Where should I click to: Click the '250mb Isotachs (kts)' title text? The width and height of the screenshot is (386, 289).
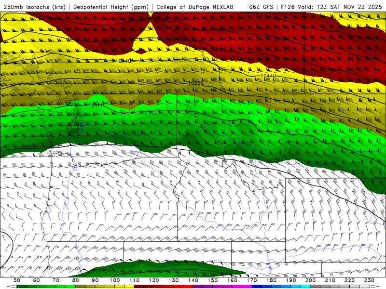tap(35, 7)
